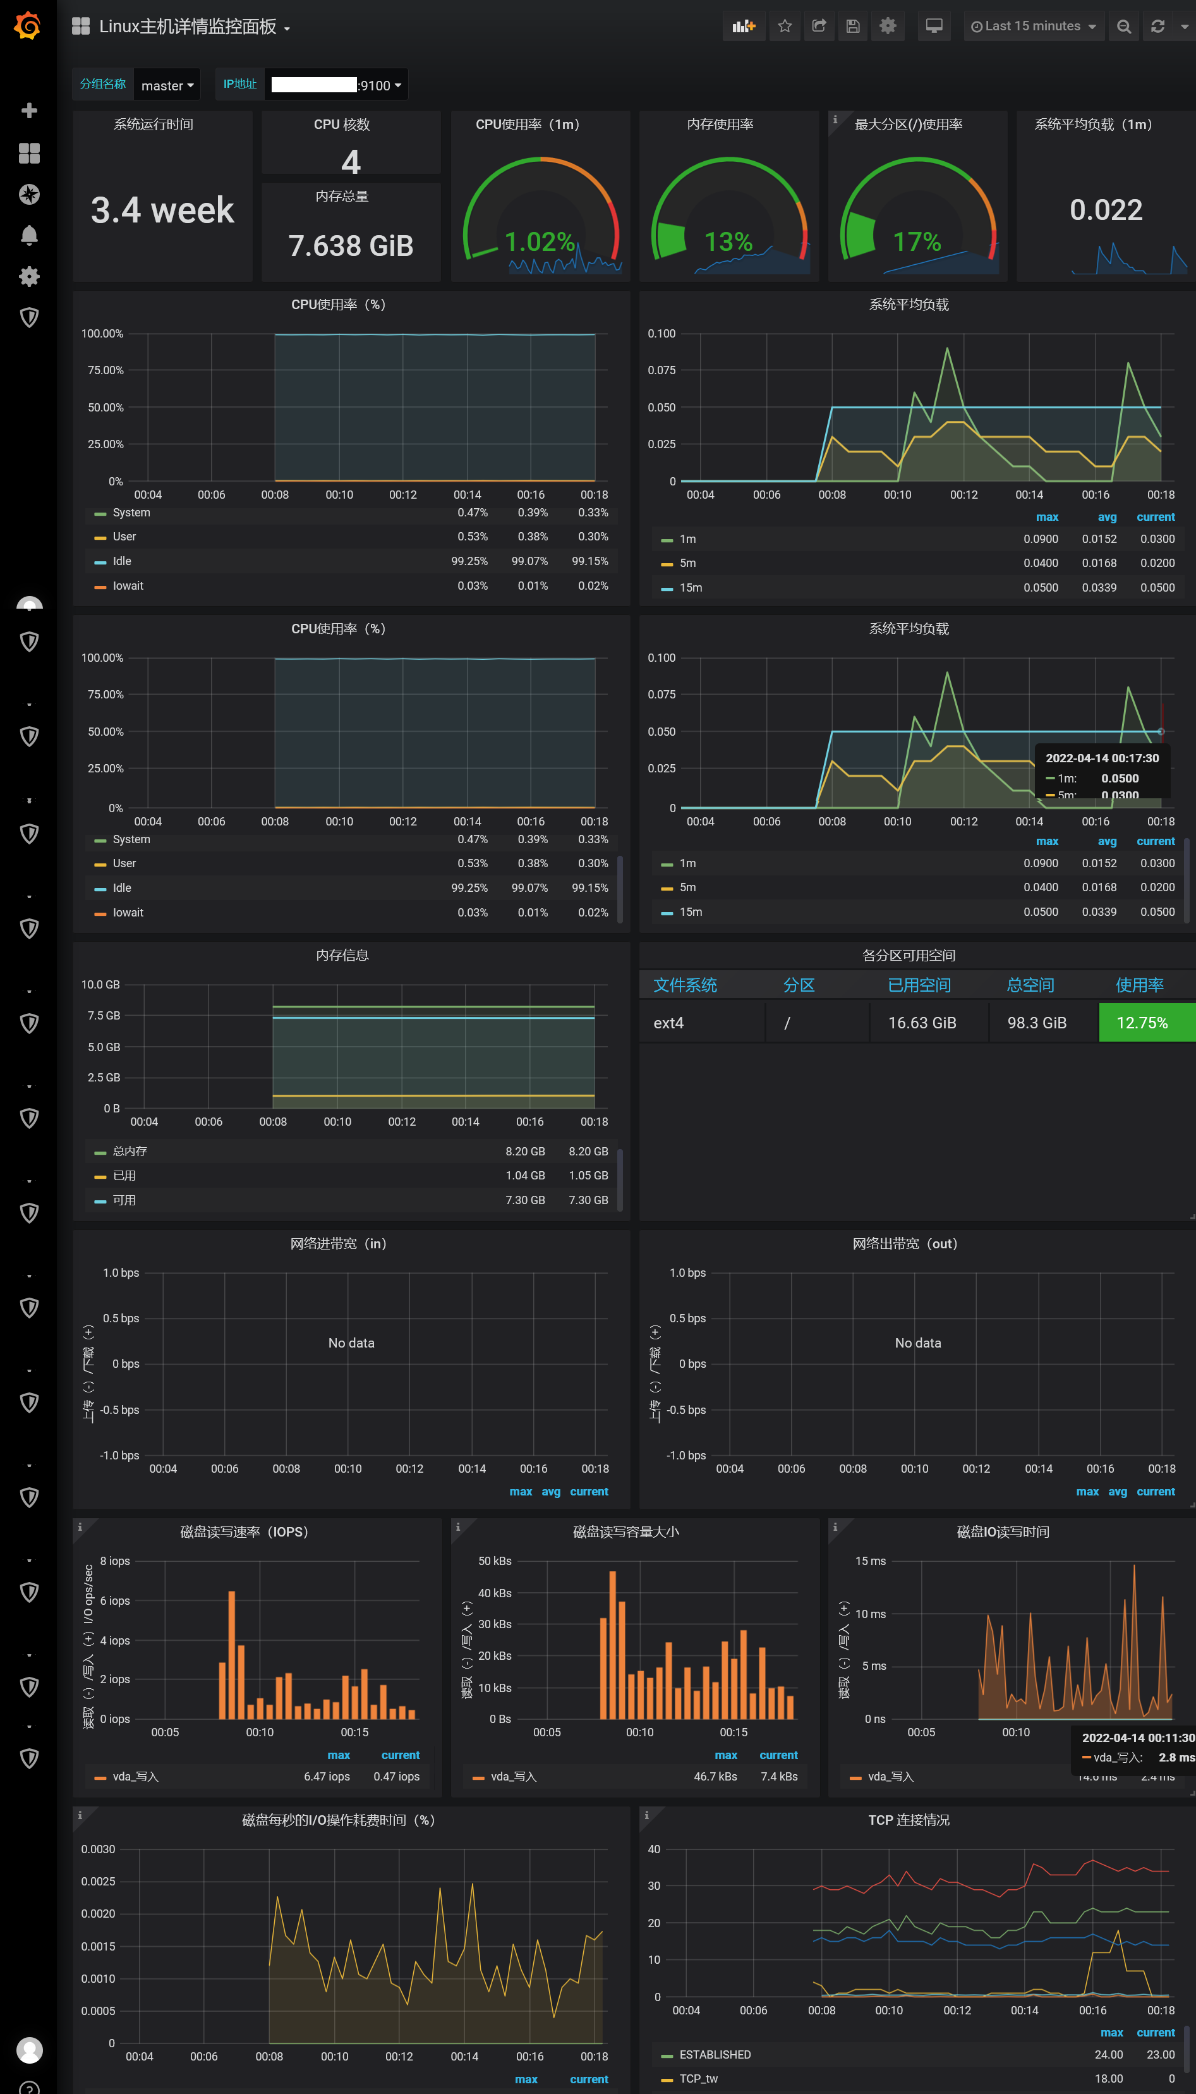Open Explore from the left sidebar
1196x2094 pixels.
[x=30, y=195]
